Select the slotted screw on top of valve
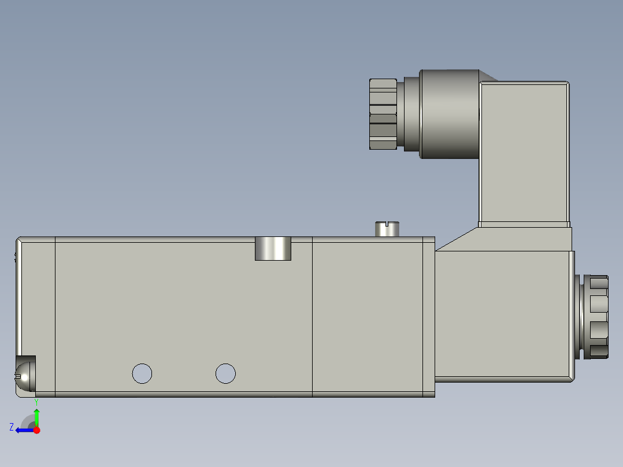The image size is (623, 467). [387, 229]
